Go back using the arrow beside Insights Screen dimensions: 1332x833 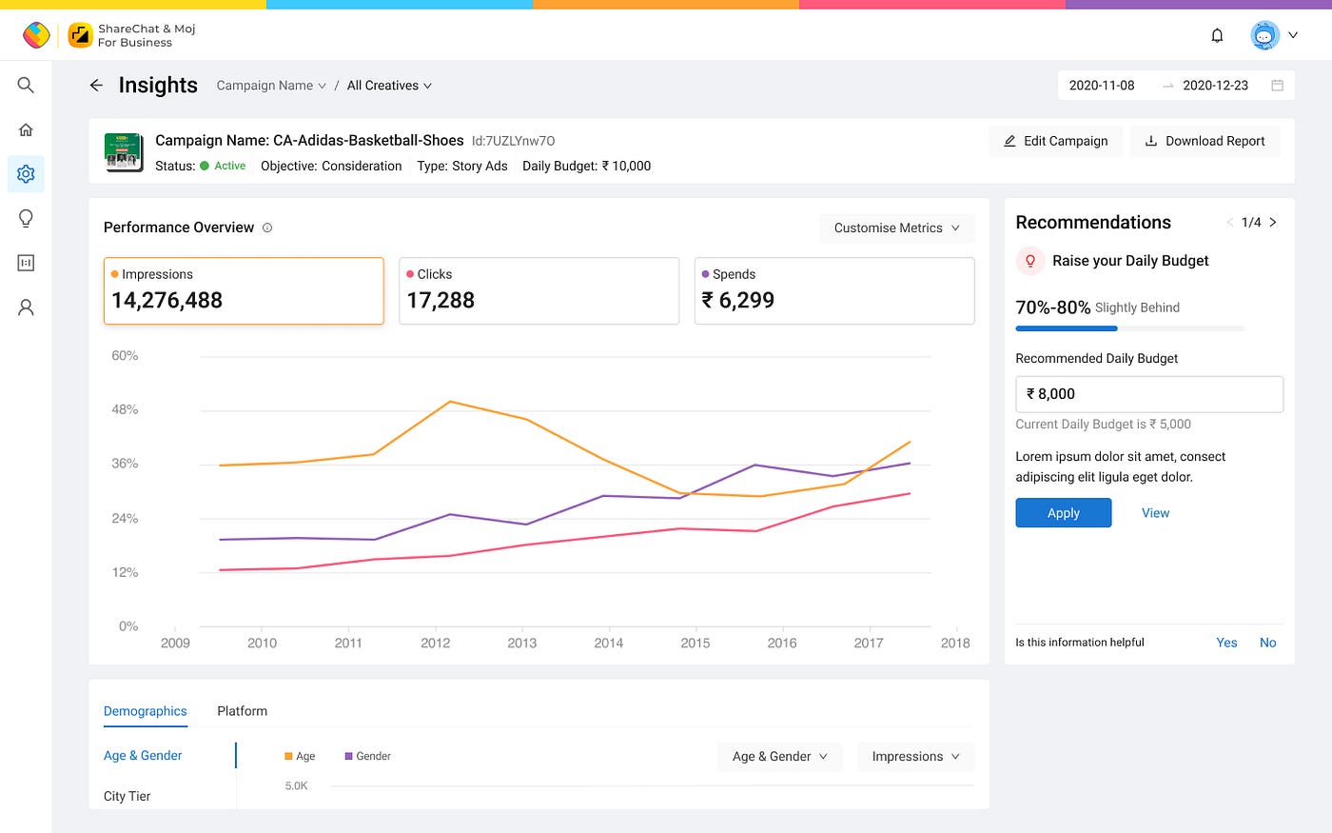[x=96, y=85]
